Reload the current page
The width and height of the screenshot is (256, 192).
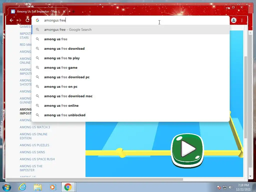coord(27,20)
